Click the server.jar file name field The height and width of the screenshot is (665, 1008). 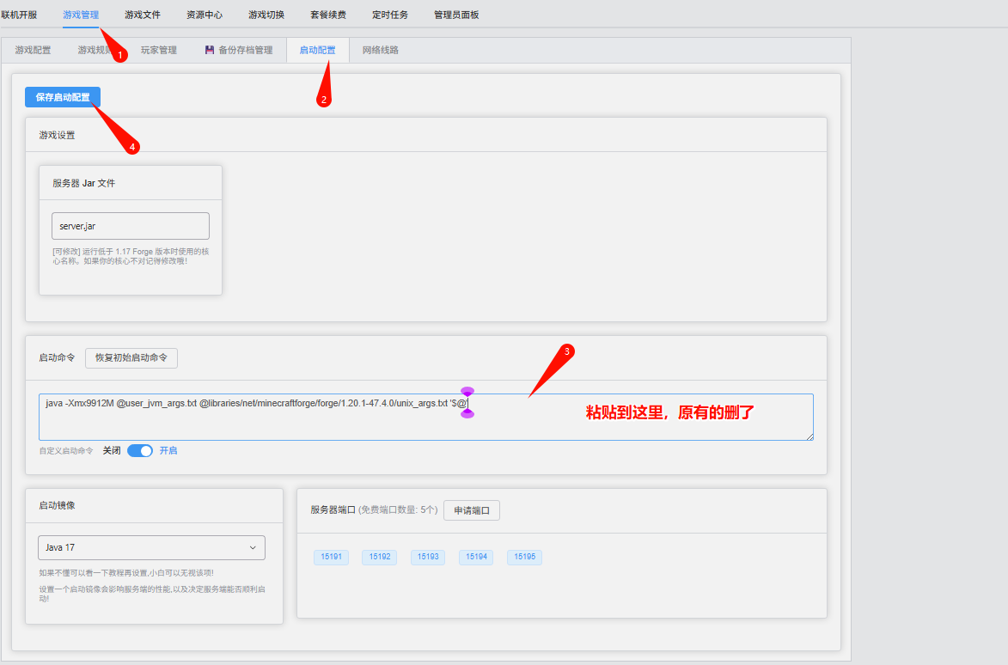(x=131, y=226)
